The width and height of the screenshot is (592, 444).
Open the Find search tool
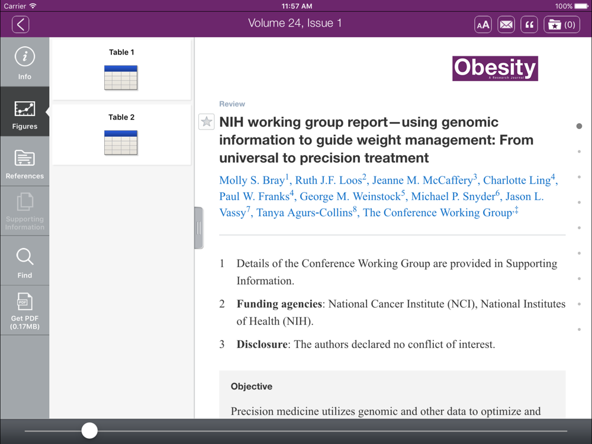coord(24,260)
